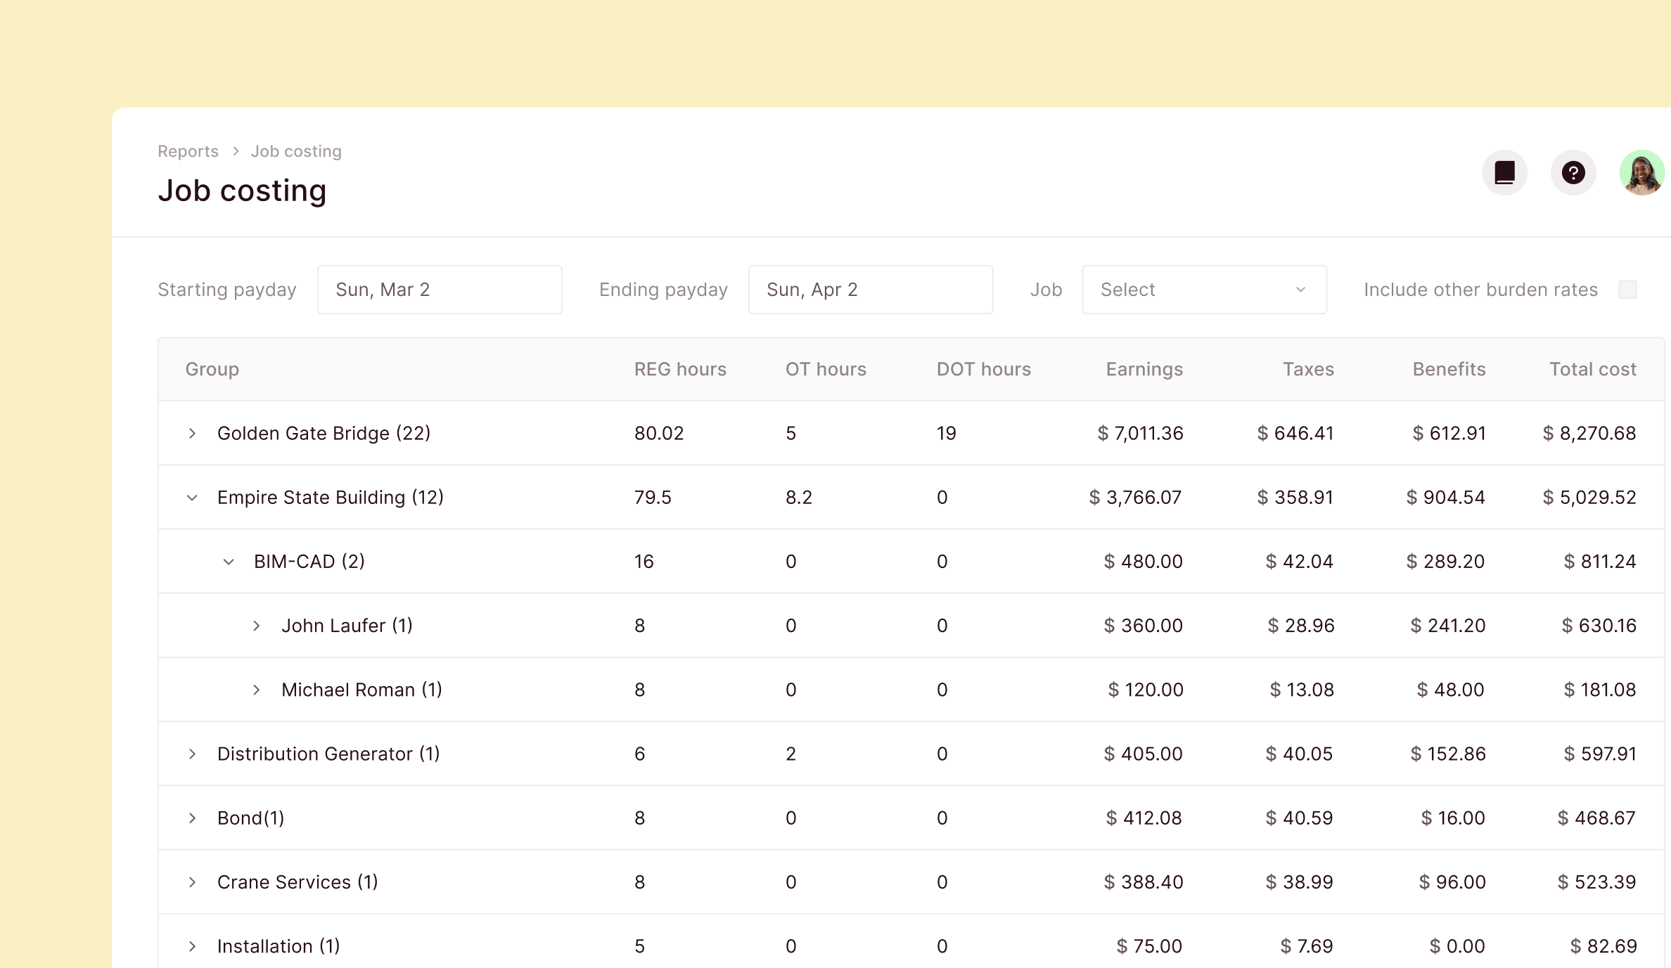The width and height of the screenshot is (1671, 968).
Task: Click the REG hours column header
Action: point(679,368)
